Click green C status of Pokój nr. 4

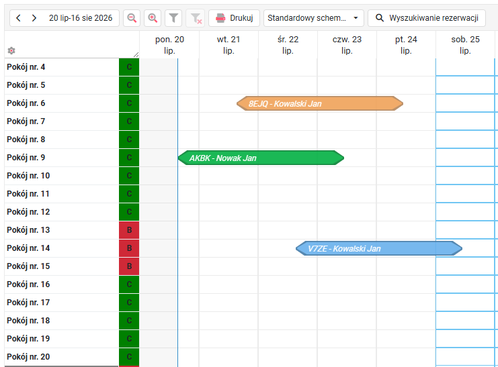click(129, 67)
